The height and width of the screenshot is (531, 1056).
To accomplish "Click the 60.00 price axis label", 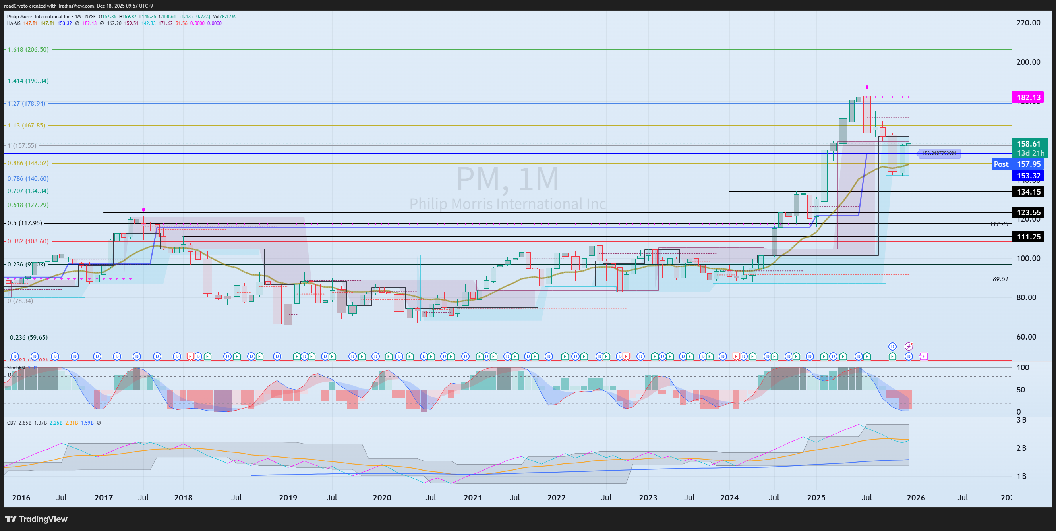I will coord(1026,337).
